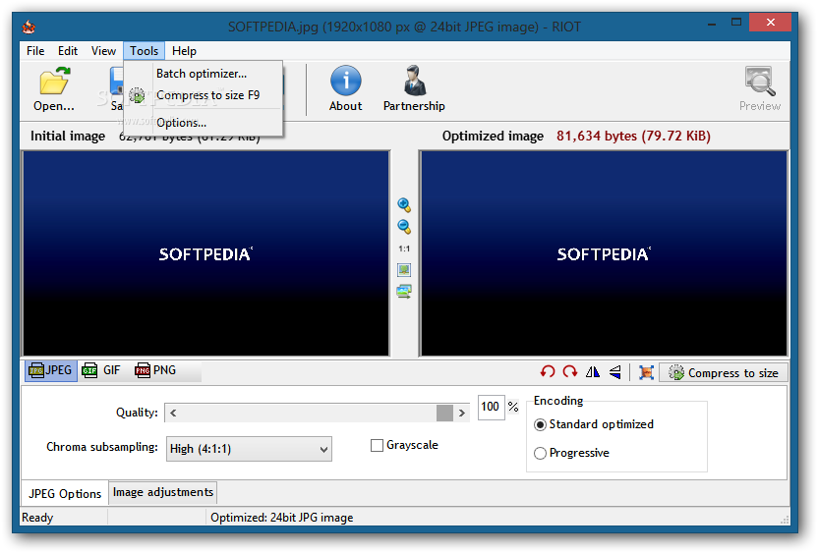Select Standard optimized encoding

tap(540, 424)
